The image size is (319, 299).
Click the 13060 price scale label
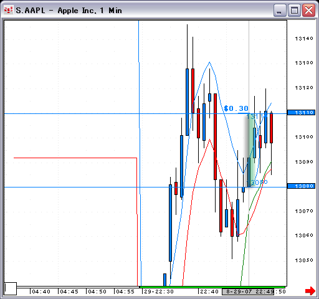click(x=304, y=235)
